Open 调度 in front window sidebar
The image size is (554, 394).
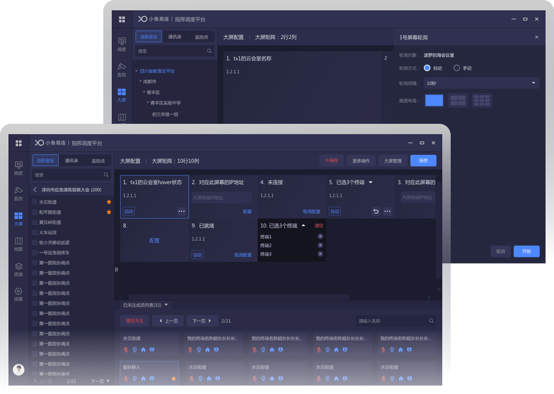coord(18,168)
